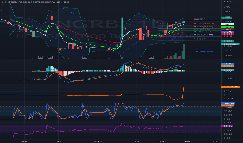
Task: Click the −0.050 MACD axis value
Action: click(229, 79)
